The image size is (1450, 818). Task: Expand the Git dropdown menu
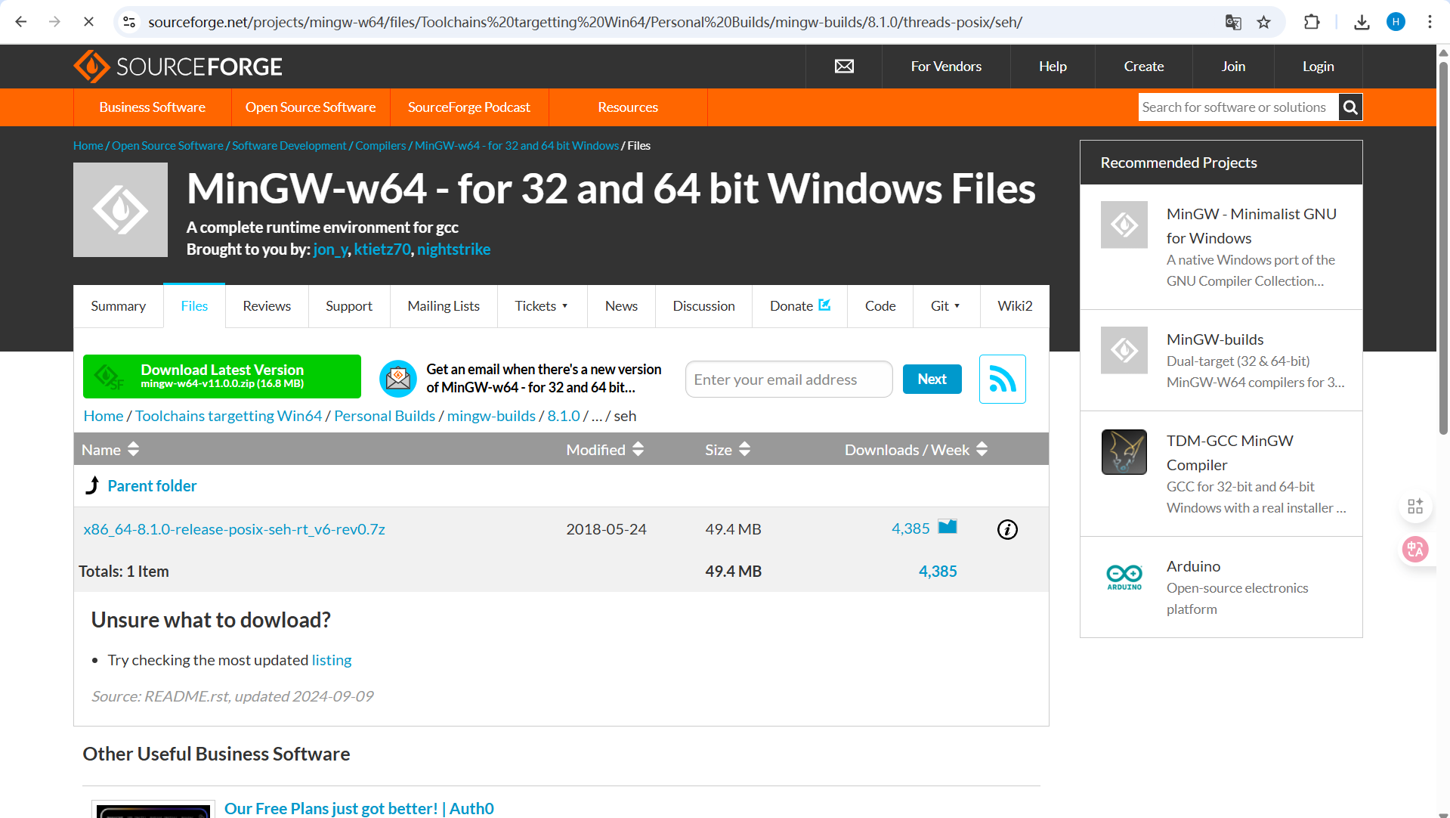coord(945,306)
